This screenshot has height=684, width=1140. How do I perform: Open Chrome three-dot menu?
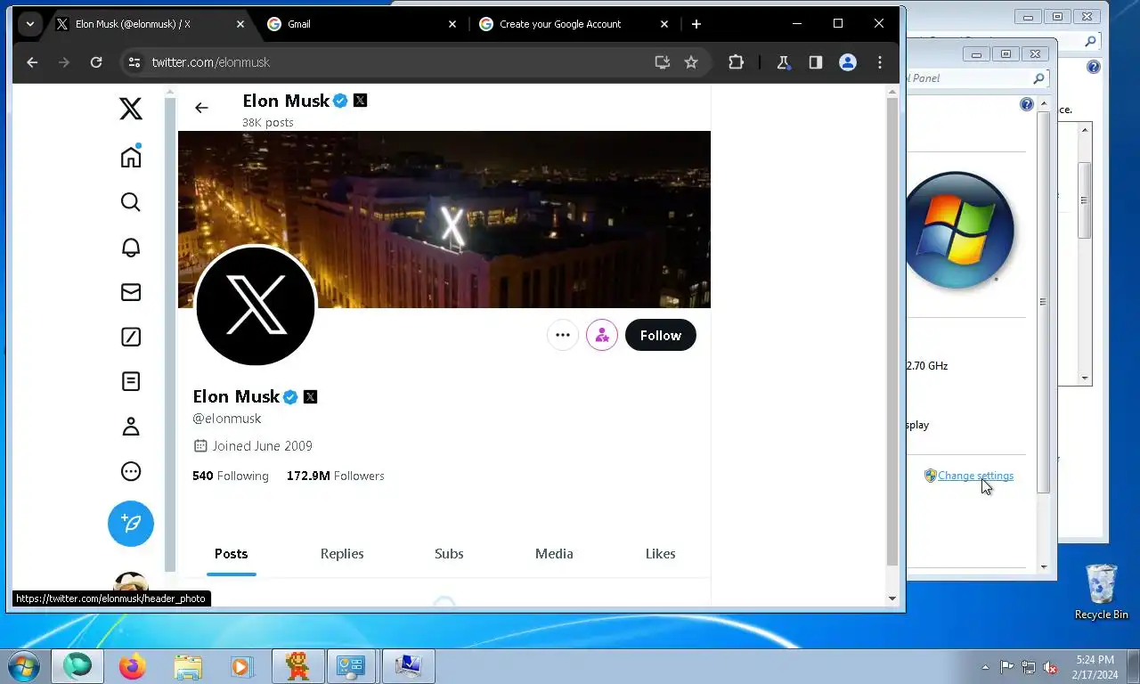coord(880,62)
